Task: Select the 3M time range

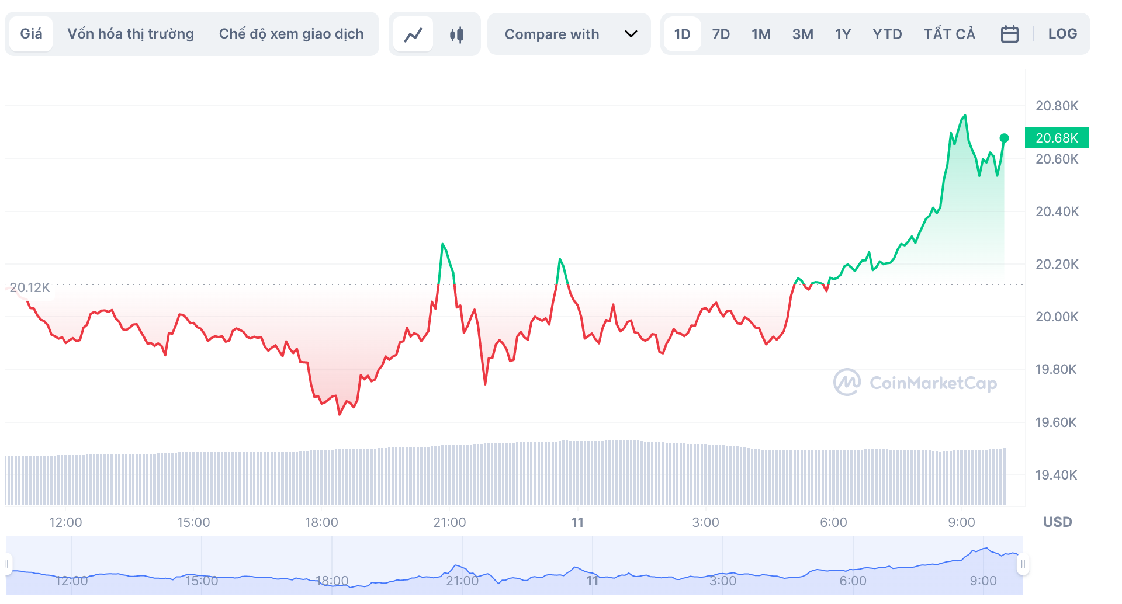Action: (802, 34)
